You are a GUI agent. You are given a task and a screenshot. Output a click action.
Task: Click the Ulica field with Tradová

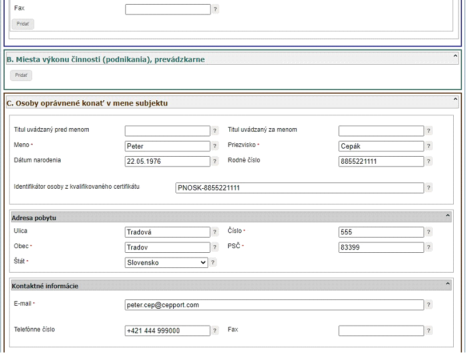167,232
